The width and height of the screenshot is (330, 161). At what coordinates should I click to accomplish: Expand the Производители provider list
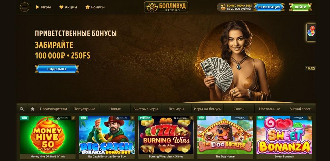pos(53,109)
